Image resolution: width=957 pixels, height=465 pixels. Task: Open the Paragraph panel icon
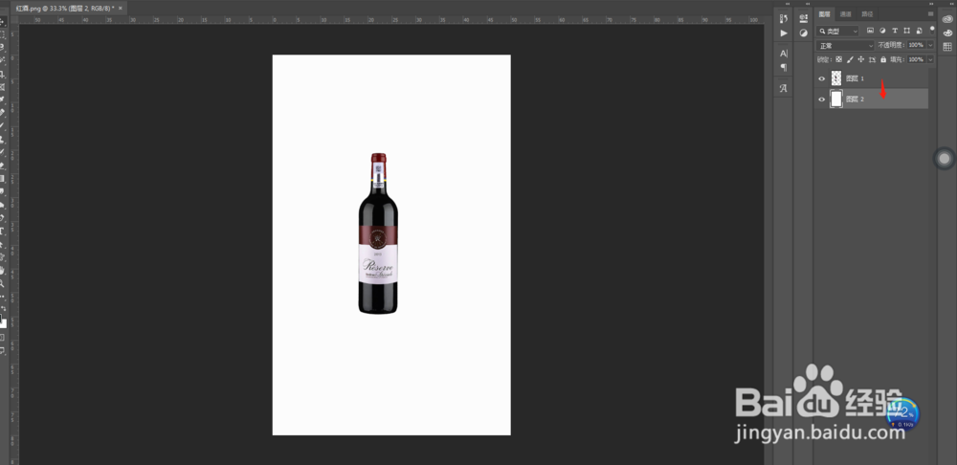(784, 67)
